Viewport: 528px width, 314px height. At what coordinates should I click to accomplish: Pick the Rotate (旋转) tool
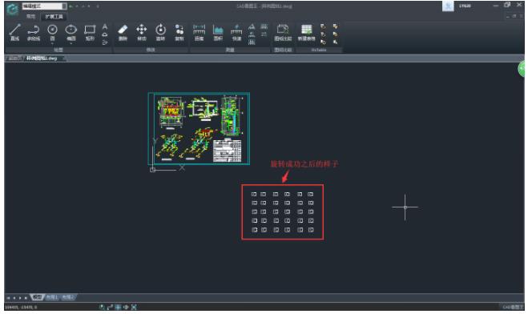click(160, 32)
